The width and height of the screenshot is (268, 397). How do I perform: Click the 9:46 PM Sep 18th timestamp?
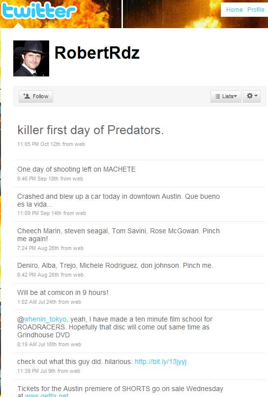click(38, 179)
